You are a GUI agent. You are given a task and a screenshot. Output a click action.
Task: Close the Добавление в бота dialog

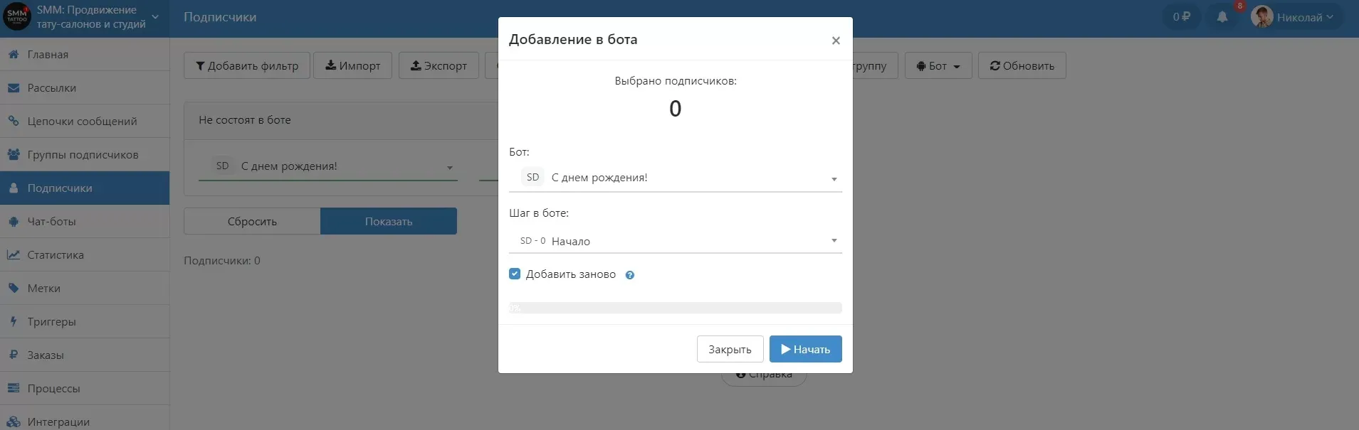(836, 41)
